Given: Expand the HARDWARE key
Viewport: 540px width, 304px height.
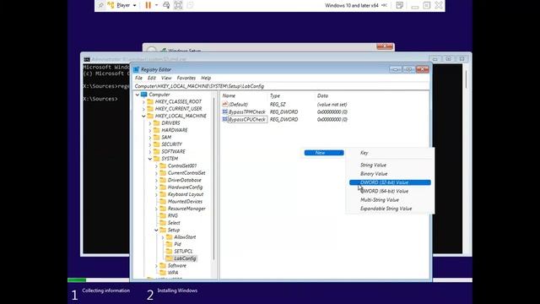Looking at the screenshot, I should click(x=150, y=130).
